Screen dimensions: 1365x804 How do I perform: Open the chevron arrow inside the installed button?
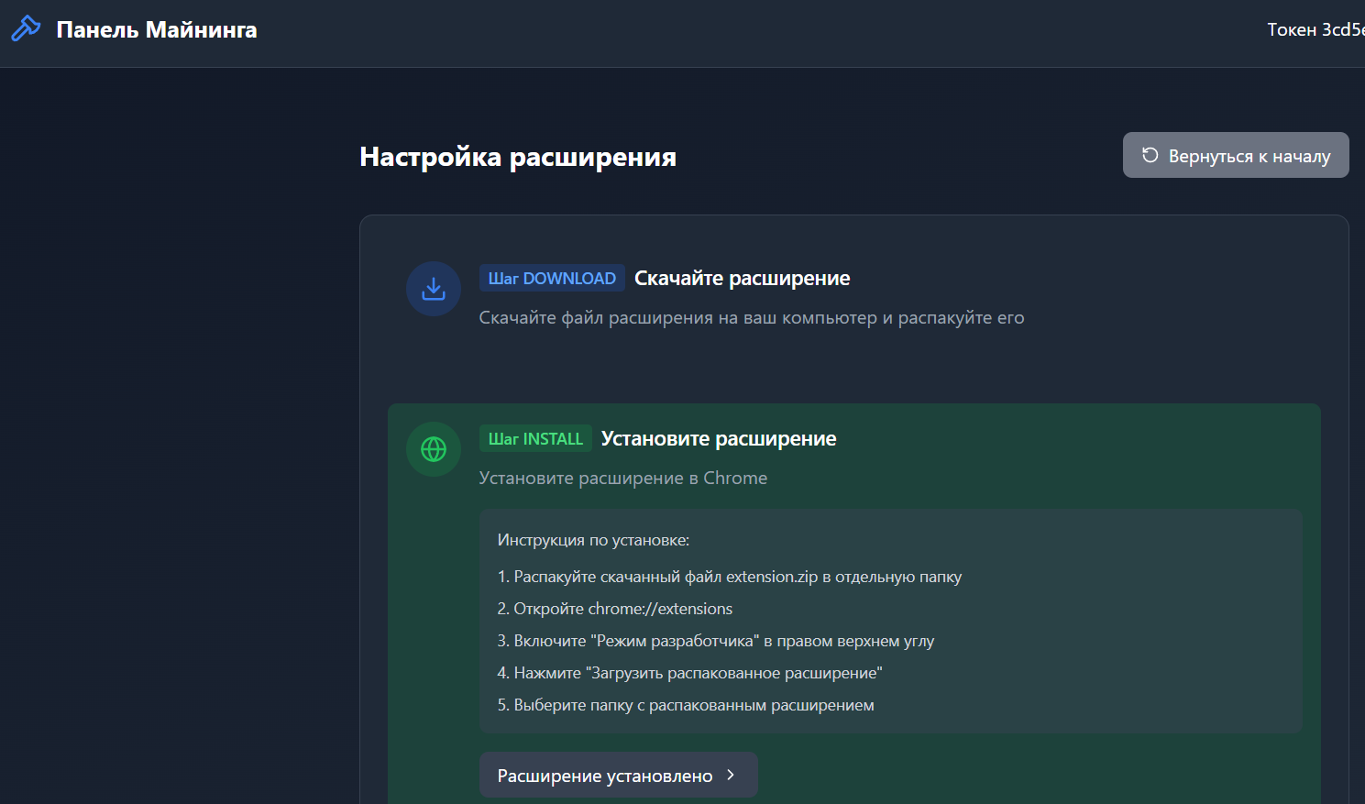[x=730, y=775]
